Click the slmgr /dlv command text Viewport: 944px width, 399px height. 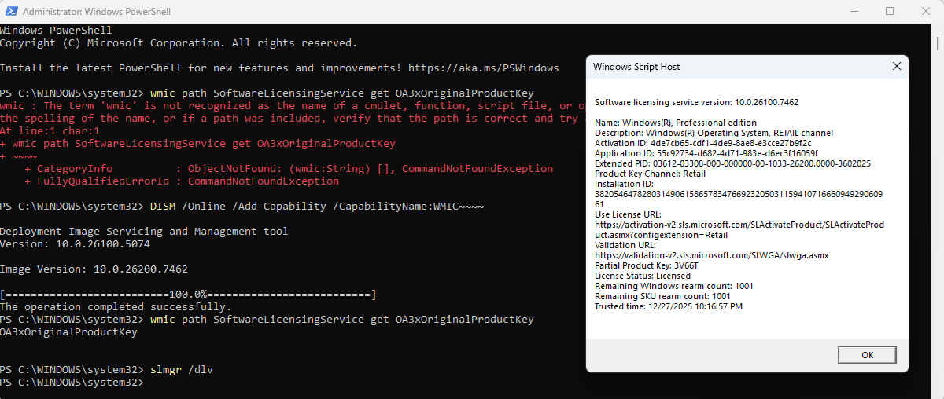[x=182, y=370]
